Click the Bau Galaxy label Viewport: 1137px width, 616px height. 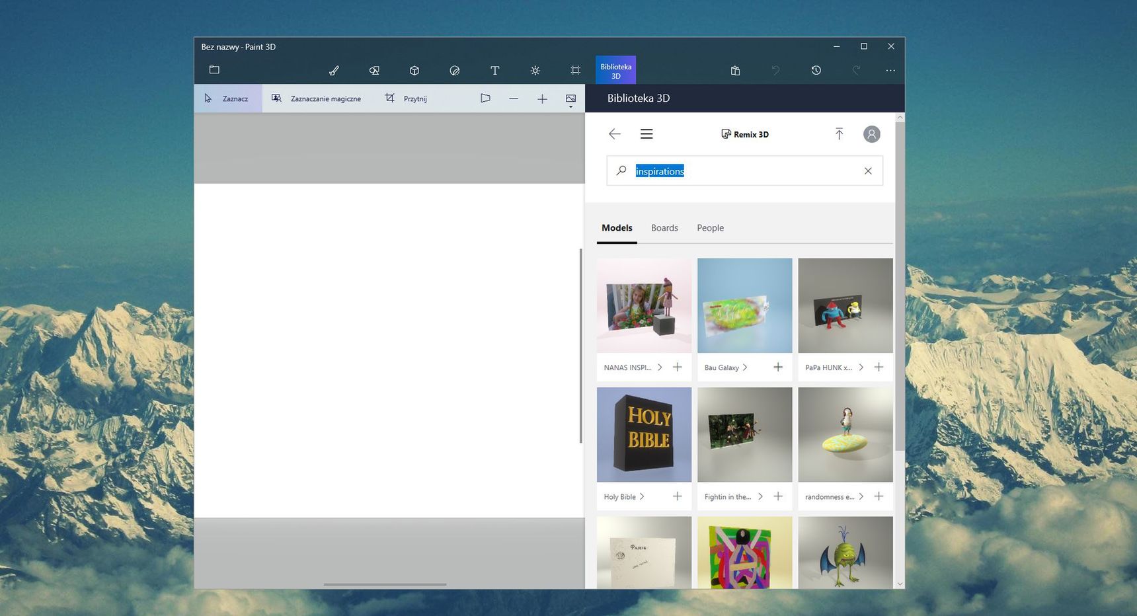click(x=721, y=367)
